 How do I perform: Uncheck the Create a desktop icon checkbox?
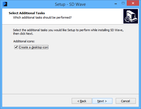coord(16,47)
